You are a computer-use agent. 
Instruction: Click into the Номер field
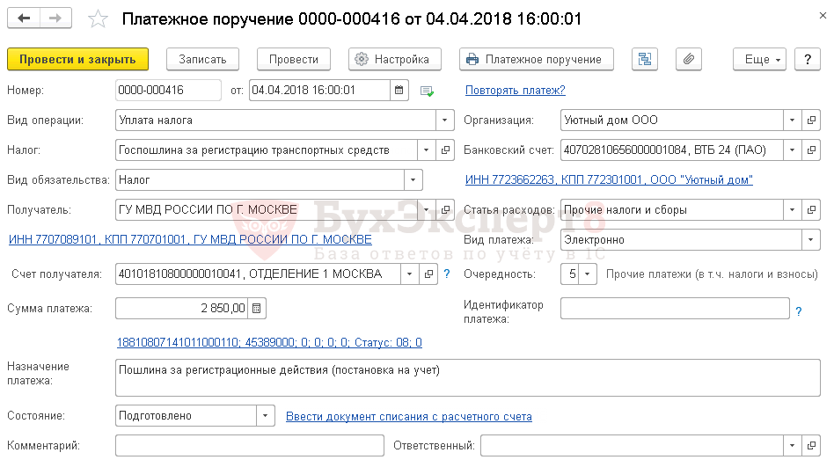coord(168,91)
